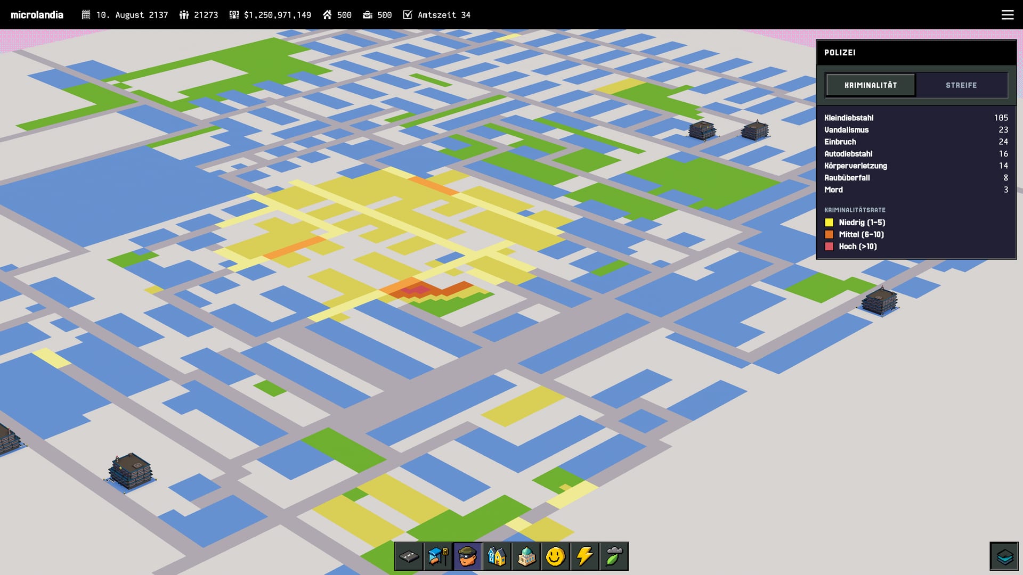Click the population people icon

[x=184, y=15]
